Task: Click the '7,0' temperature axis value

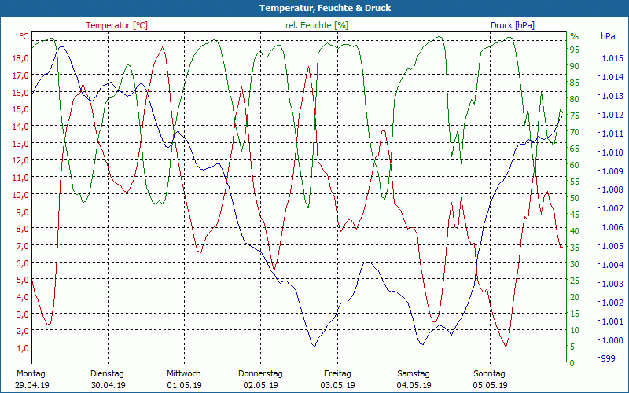Action: tap(23, 245)
